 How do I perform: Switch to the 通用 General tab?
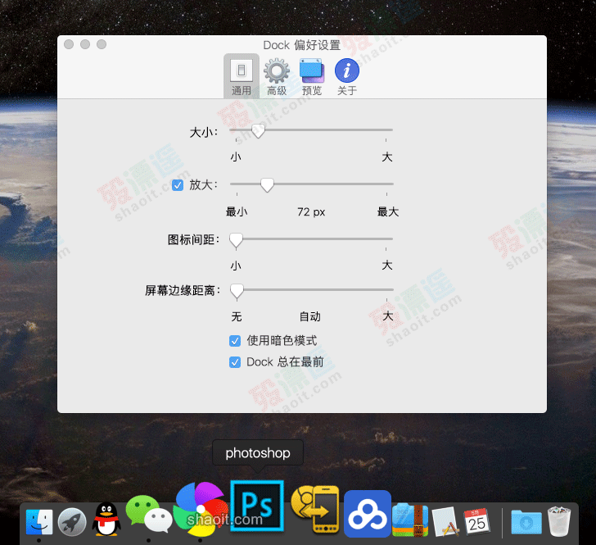click(242, 76)
